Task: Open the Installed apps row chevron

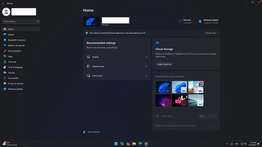Action: pos(146,66)
